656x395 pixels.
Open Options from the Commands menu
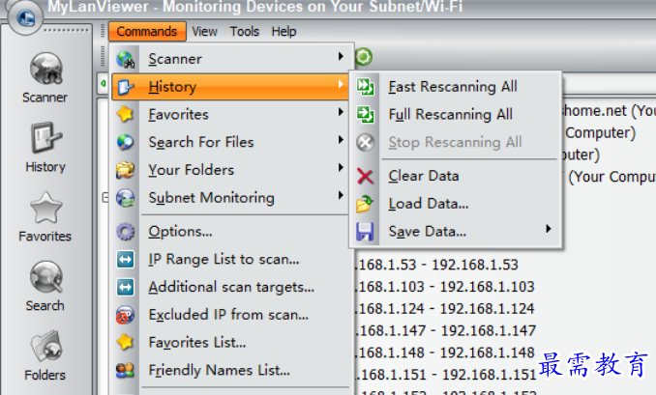pos(180,232)
